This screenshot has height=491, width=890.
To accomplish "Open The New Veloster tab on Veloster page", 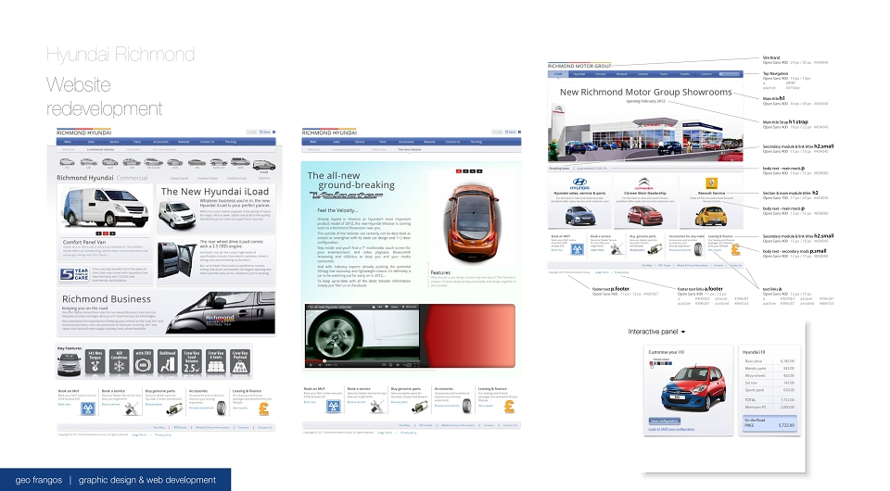I will 409,150.
